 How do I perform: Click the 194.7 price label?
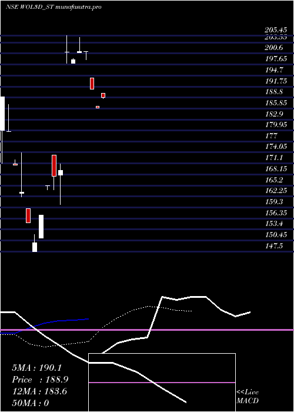click(x=274, y=70)
